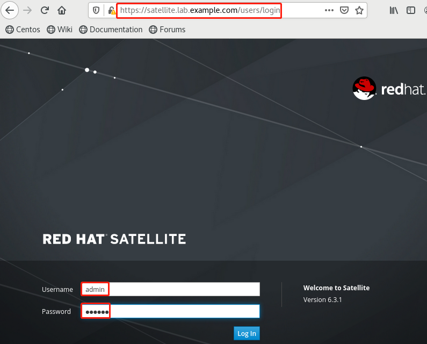Save page to Pocket
This screenshot has width=427, height=344.
pyautogui.click(x=344, y=10)
